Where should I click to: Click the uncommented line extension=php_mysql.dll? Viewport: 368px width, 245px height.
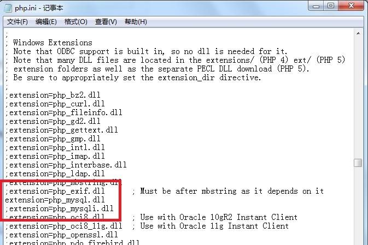(x=55, y=200)
